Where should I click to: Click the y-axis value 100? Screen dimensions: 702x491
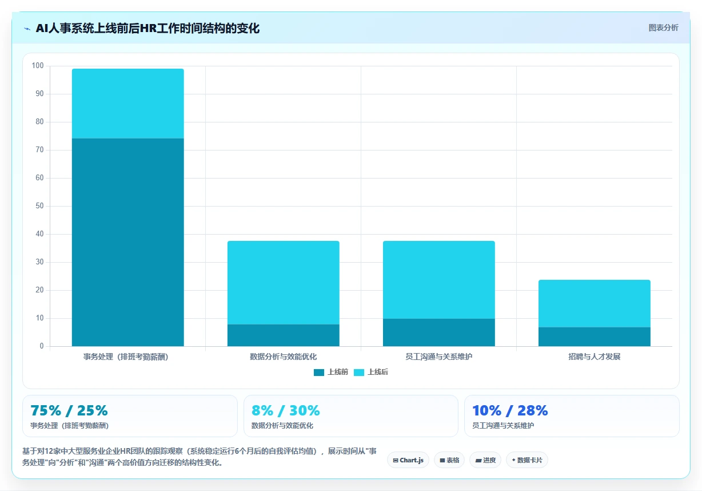(x=38, y=66)
